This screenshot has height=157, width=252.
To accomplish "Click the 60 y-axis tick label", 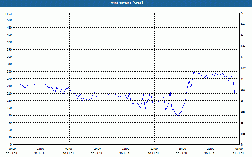I will (x=10, y=130).
